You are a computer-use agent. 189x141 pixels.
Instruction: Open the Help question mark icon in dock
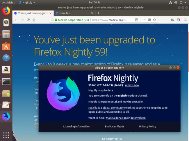tap(6, 58)
